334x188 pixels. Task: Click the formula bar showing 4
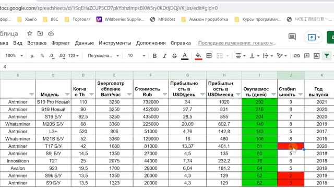167,67
